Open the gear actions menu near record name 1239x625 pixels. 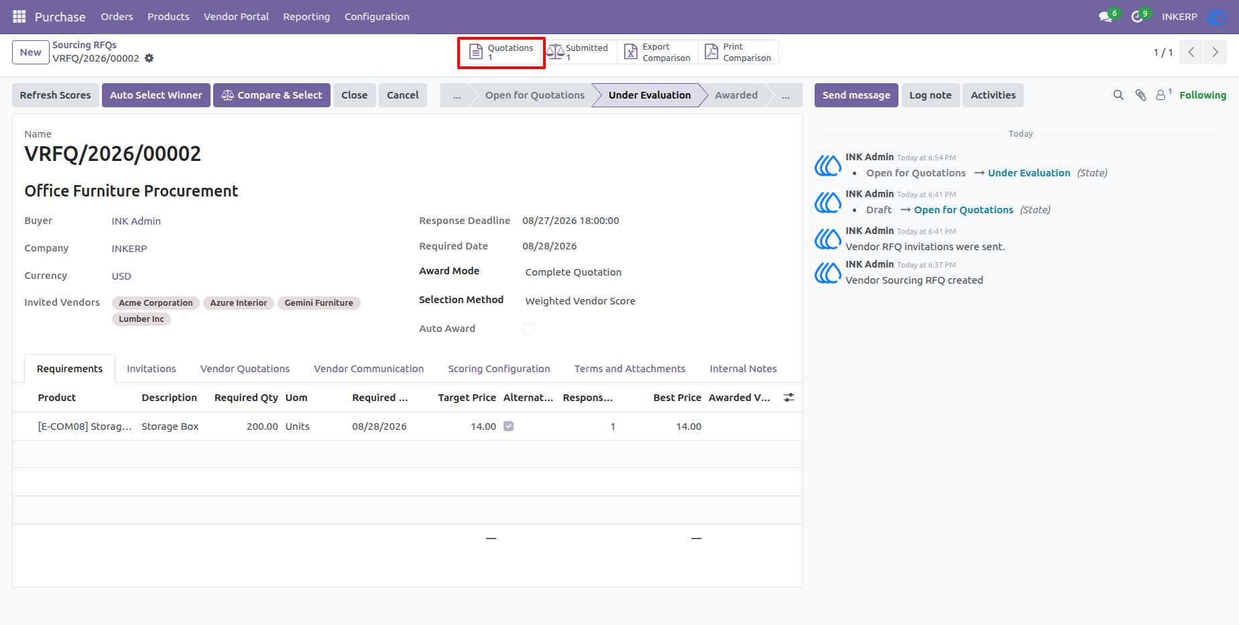coord(150,58)
